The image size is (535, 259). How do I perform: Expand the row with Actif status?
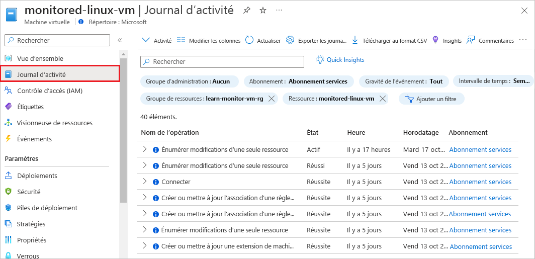pos(145,149)
